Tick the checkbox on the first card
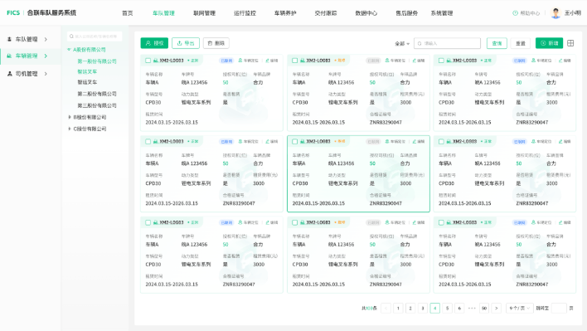This screenshot has width=587, height=331. (x=148, y=61)
